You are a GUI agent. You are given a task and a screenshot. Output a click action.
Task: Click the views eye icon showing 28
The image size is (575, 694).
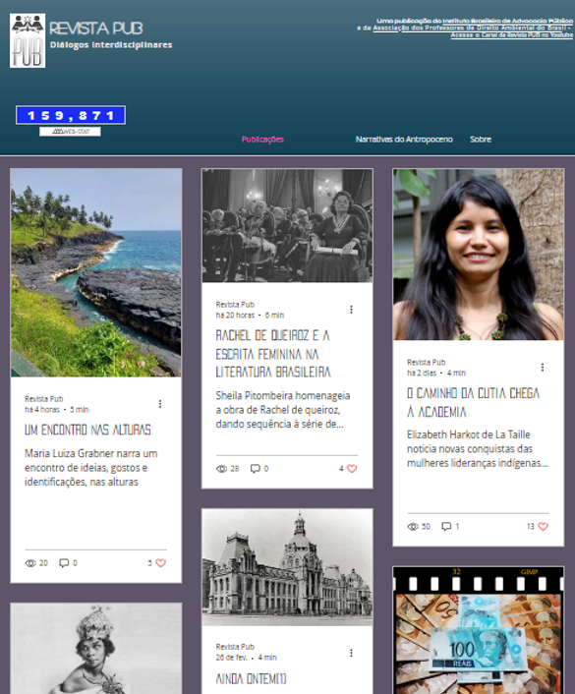221,469
